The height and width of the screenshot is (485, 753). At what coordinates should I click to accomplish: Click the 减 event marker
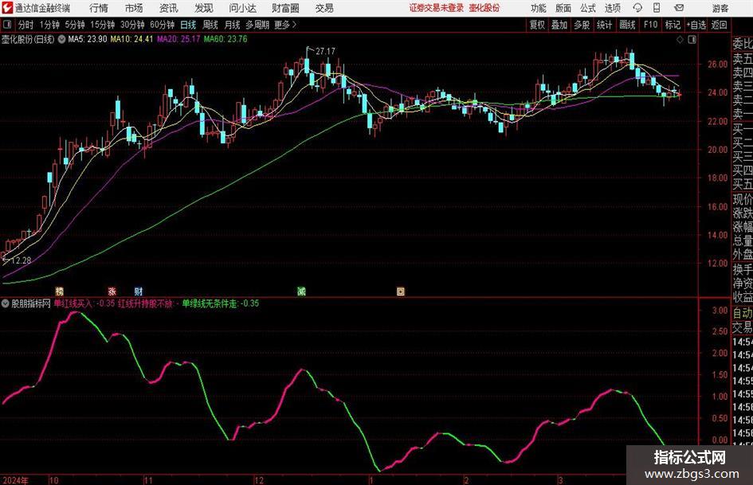click(x=301, y=291)
